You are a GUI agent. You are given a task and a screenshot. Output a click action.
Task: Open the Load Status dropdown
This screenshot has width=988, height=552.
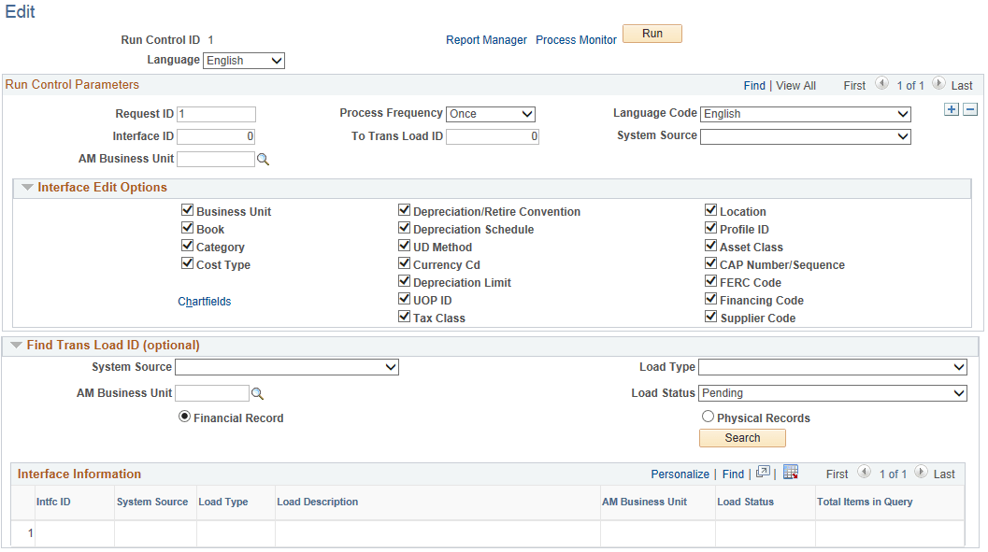pos(832,393)
